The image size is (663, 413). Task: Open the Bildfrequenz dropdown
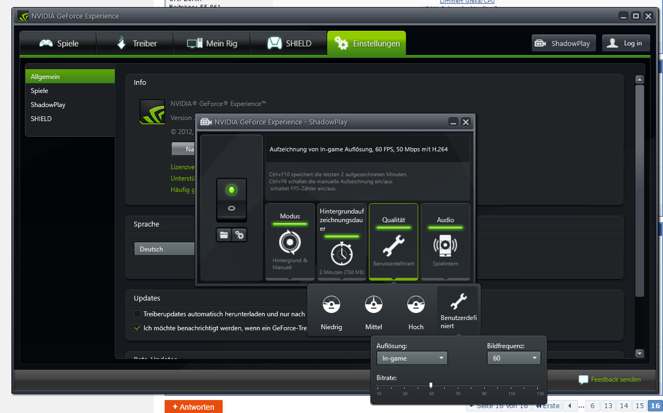(514, 358)
